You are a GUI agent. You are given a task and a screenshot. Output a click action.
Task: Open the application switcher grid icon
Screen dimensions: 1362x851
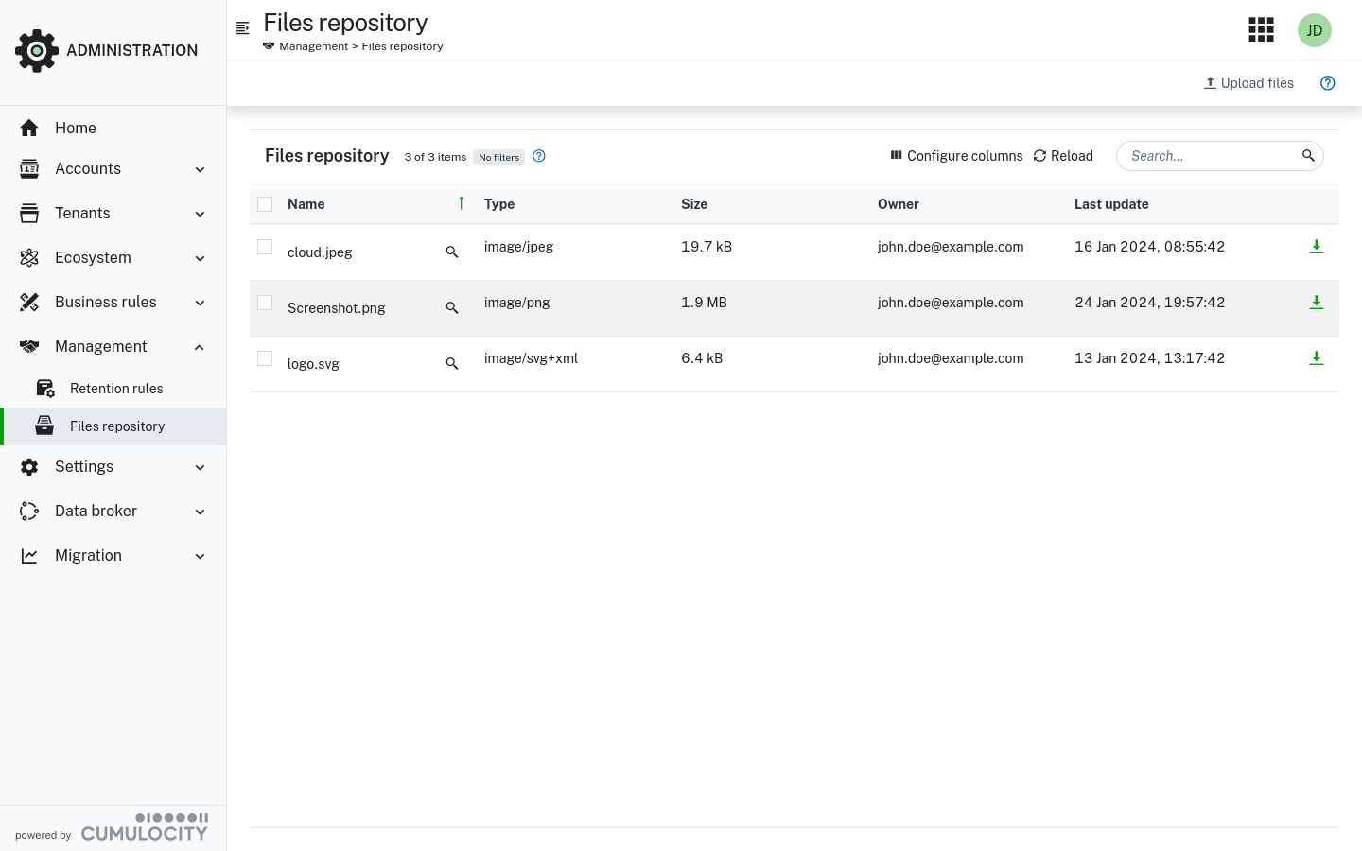click(1261, 29)
